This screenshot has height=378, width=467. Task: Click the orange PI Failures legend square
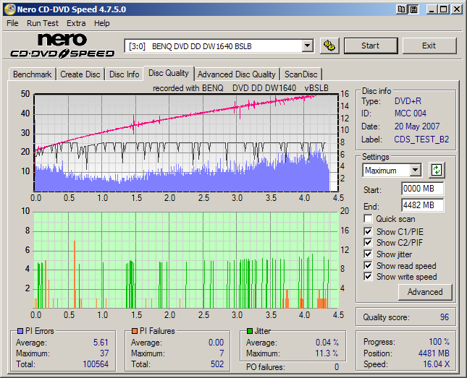pos(134,331)
